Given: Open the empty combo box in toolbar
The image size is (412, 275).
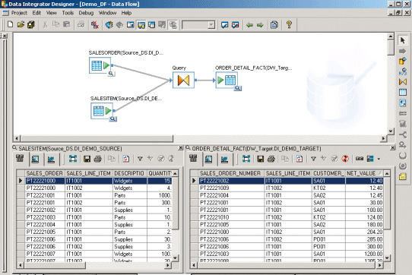Looking at the screenshot, I should [x=198, y=25].
